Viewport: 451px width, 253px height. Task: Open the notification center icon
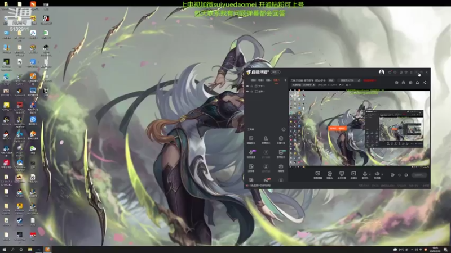click(x=445, y=250)
